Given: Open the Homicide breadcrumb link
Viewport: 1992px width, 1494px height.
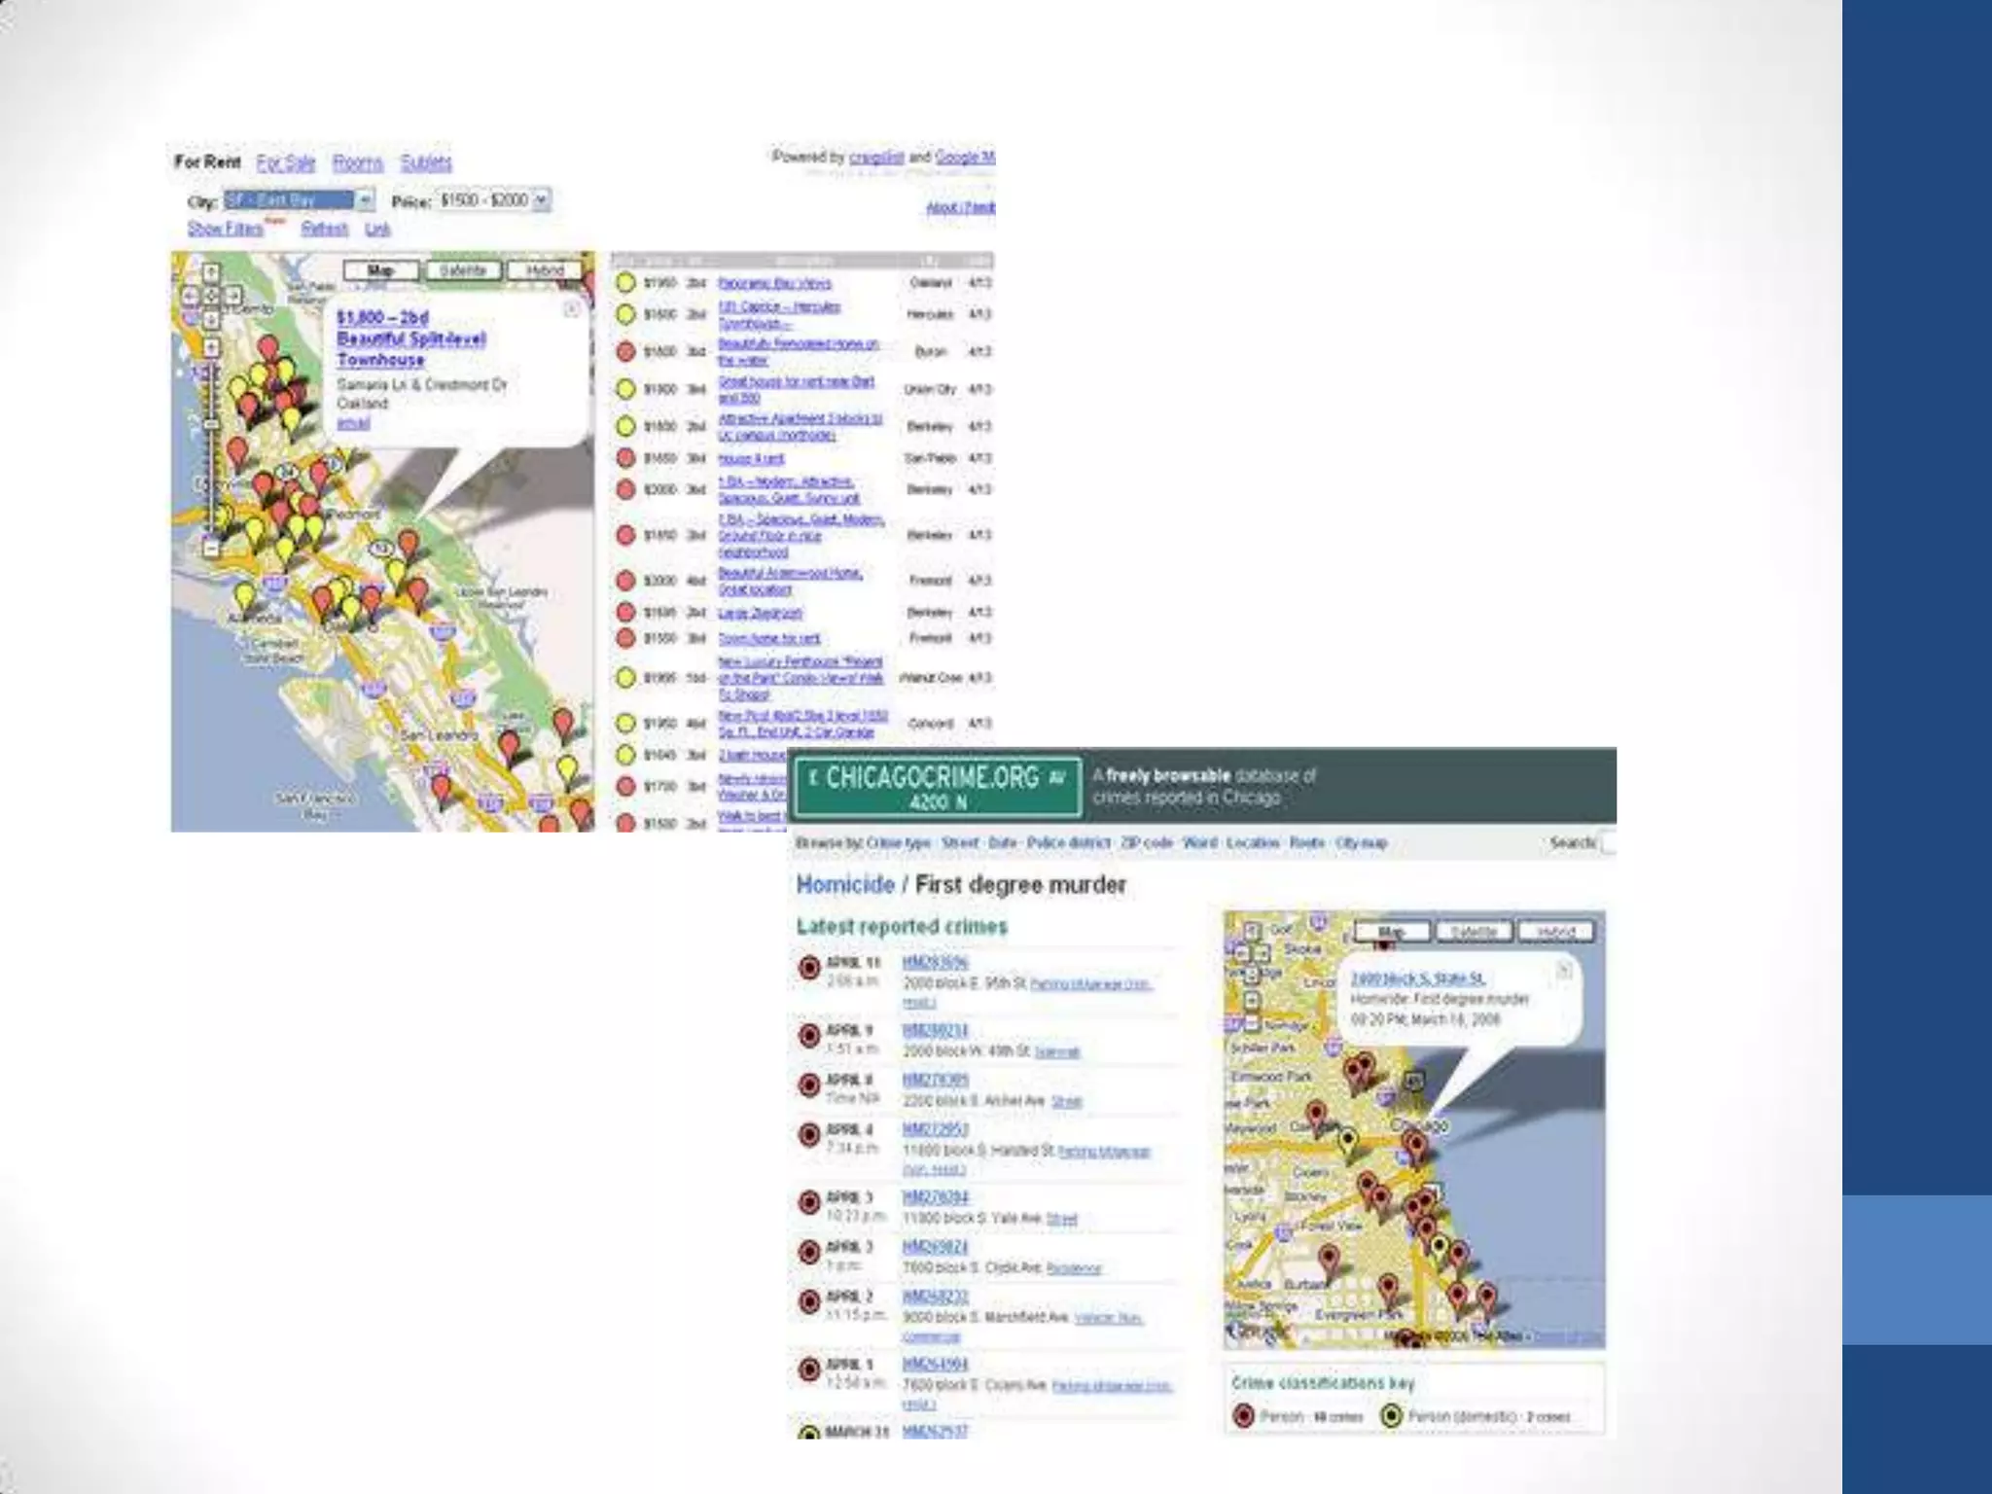Looking at the screenshot, I should coord(845,885).
